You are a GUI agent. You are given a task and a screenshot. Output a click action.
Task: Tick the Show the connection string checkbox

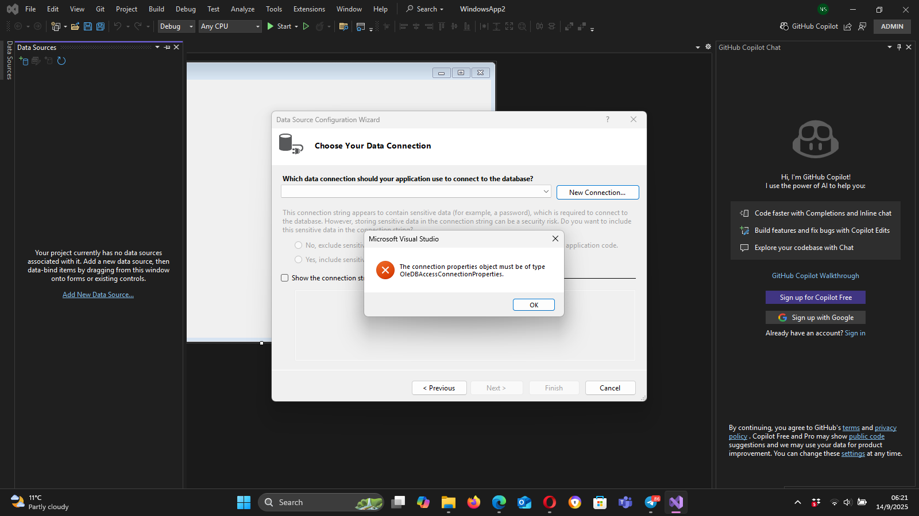284,278
